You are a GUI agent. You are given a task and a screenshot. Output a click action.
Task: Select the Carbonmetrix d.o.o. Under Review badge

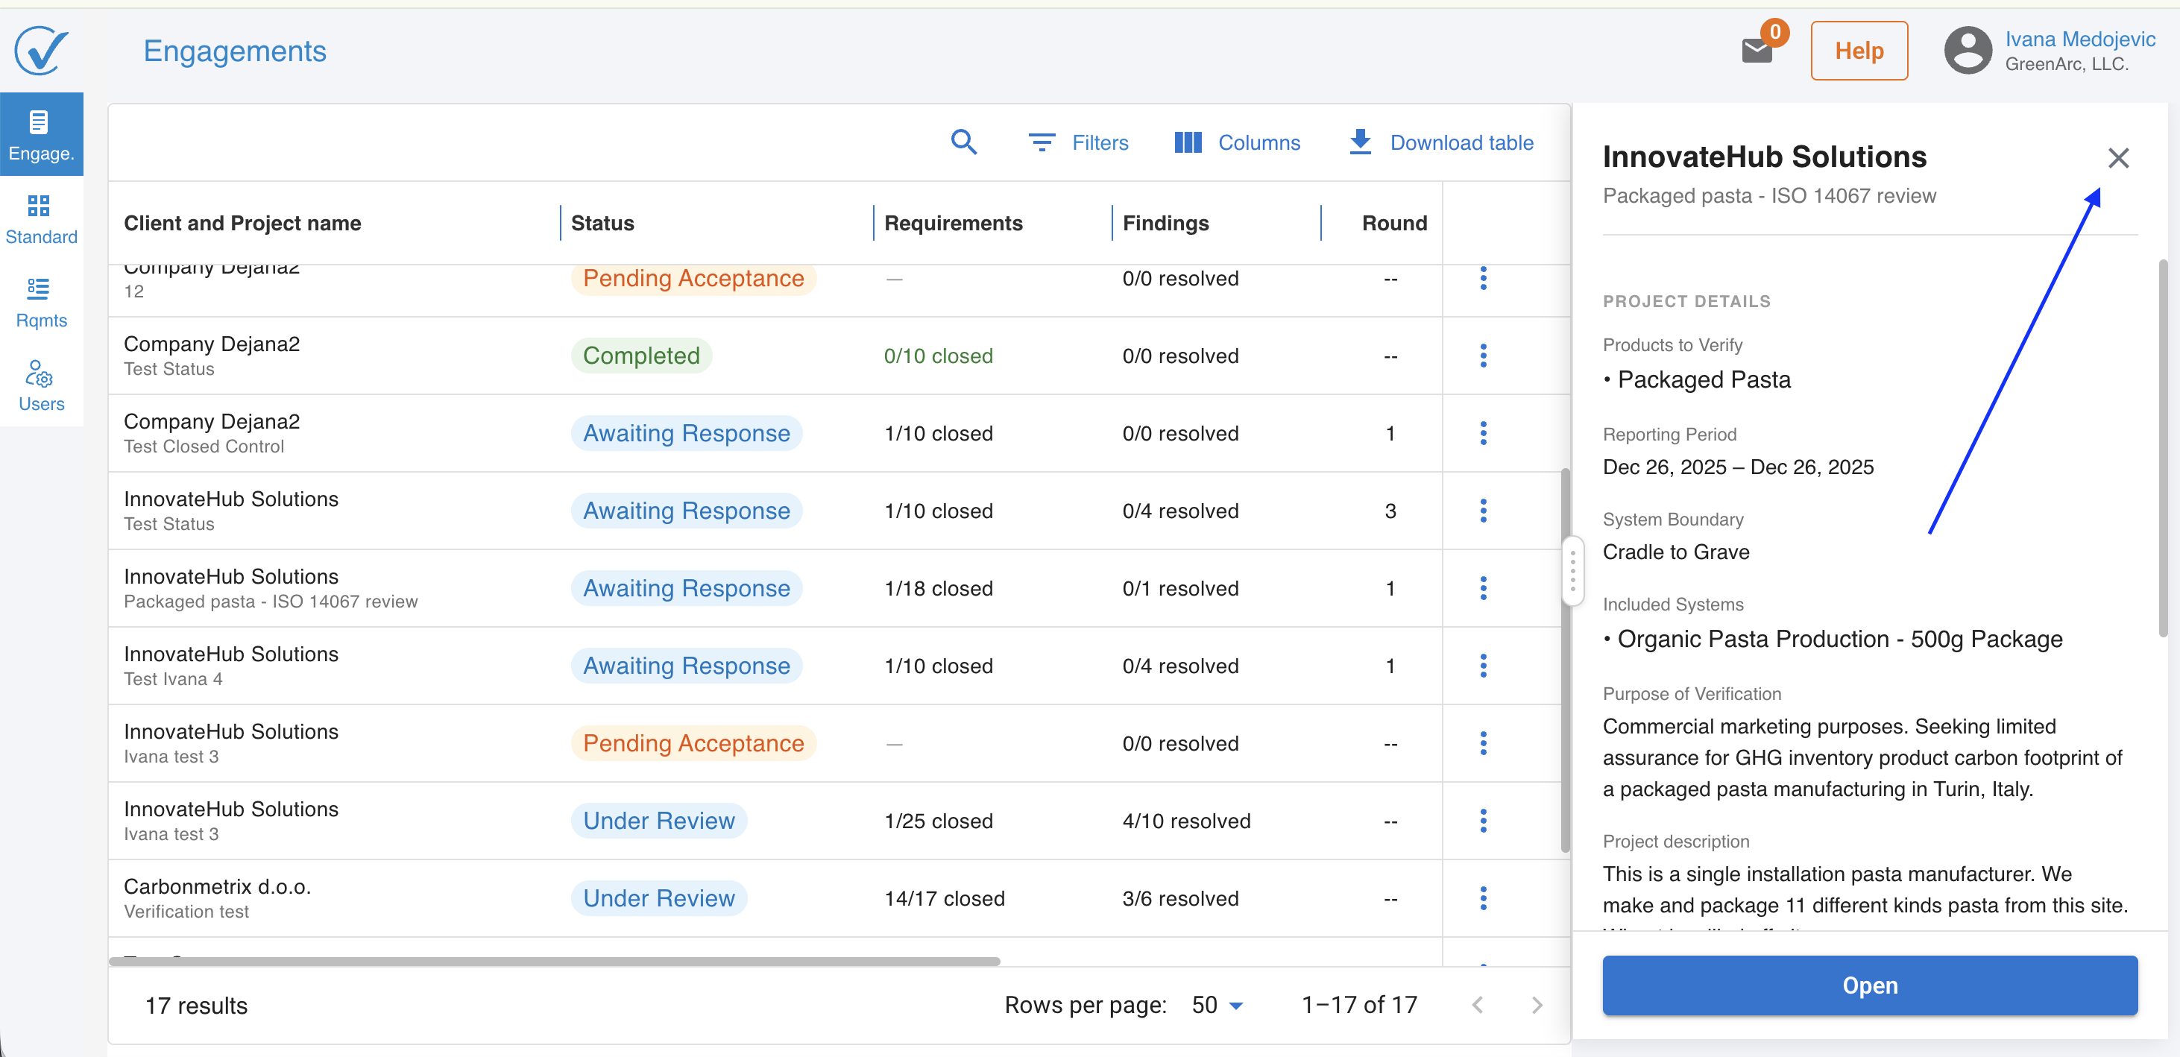658,898
